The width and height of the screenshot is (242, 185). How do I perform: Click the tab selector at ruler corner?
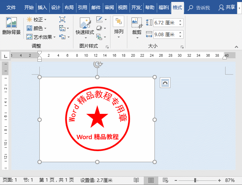coord(5,56)
